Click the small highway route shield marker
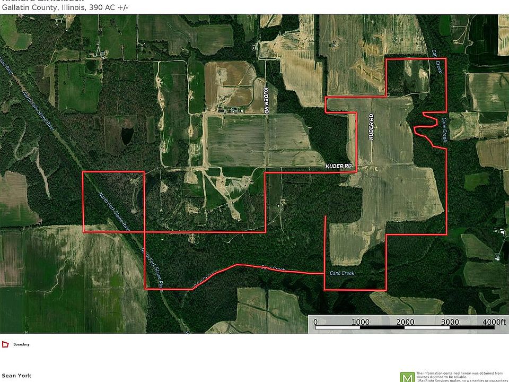Image resolution: width=509 pixels, height=382 pixels. (253, 48)
